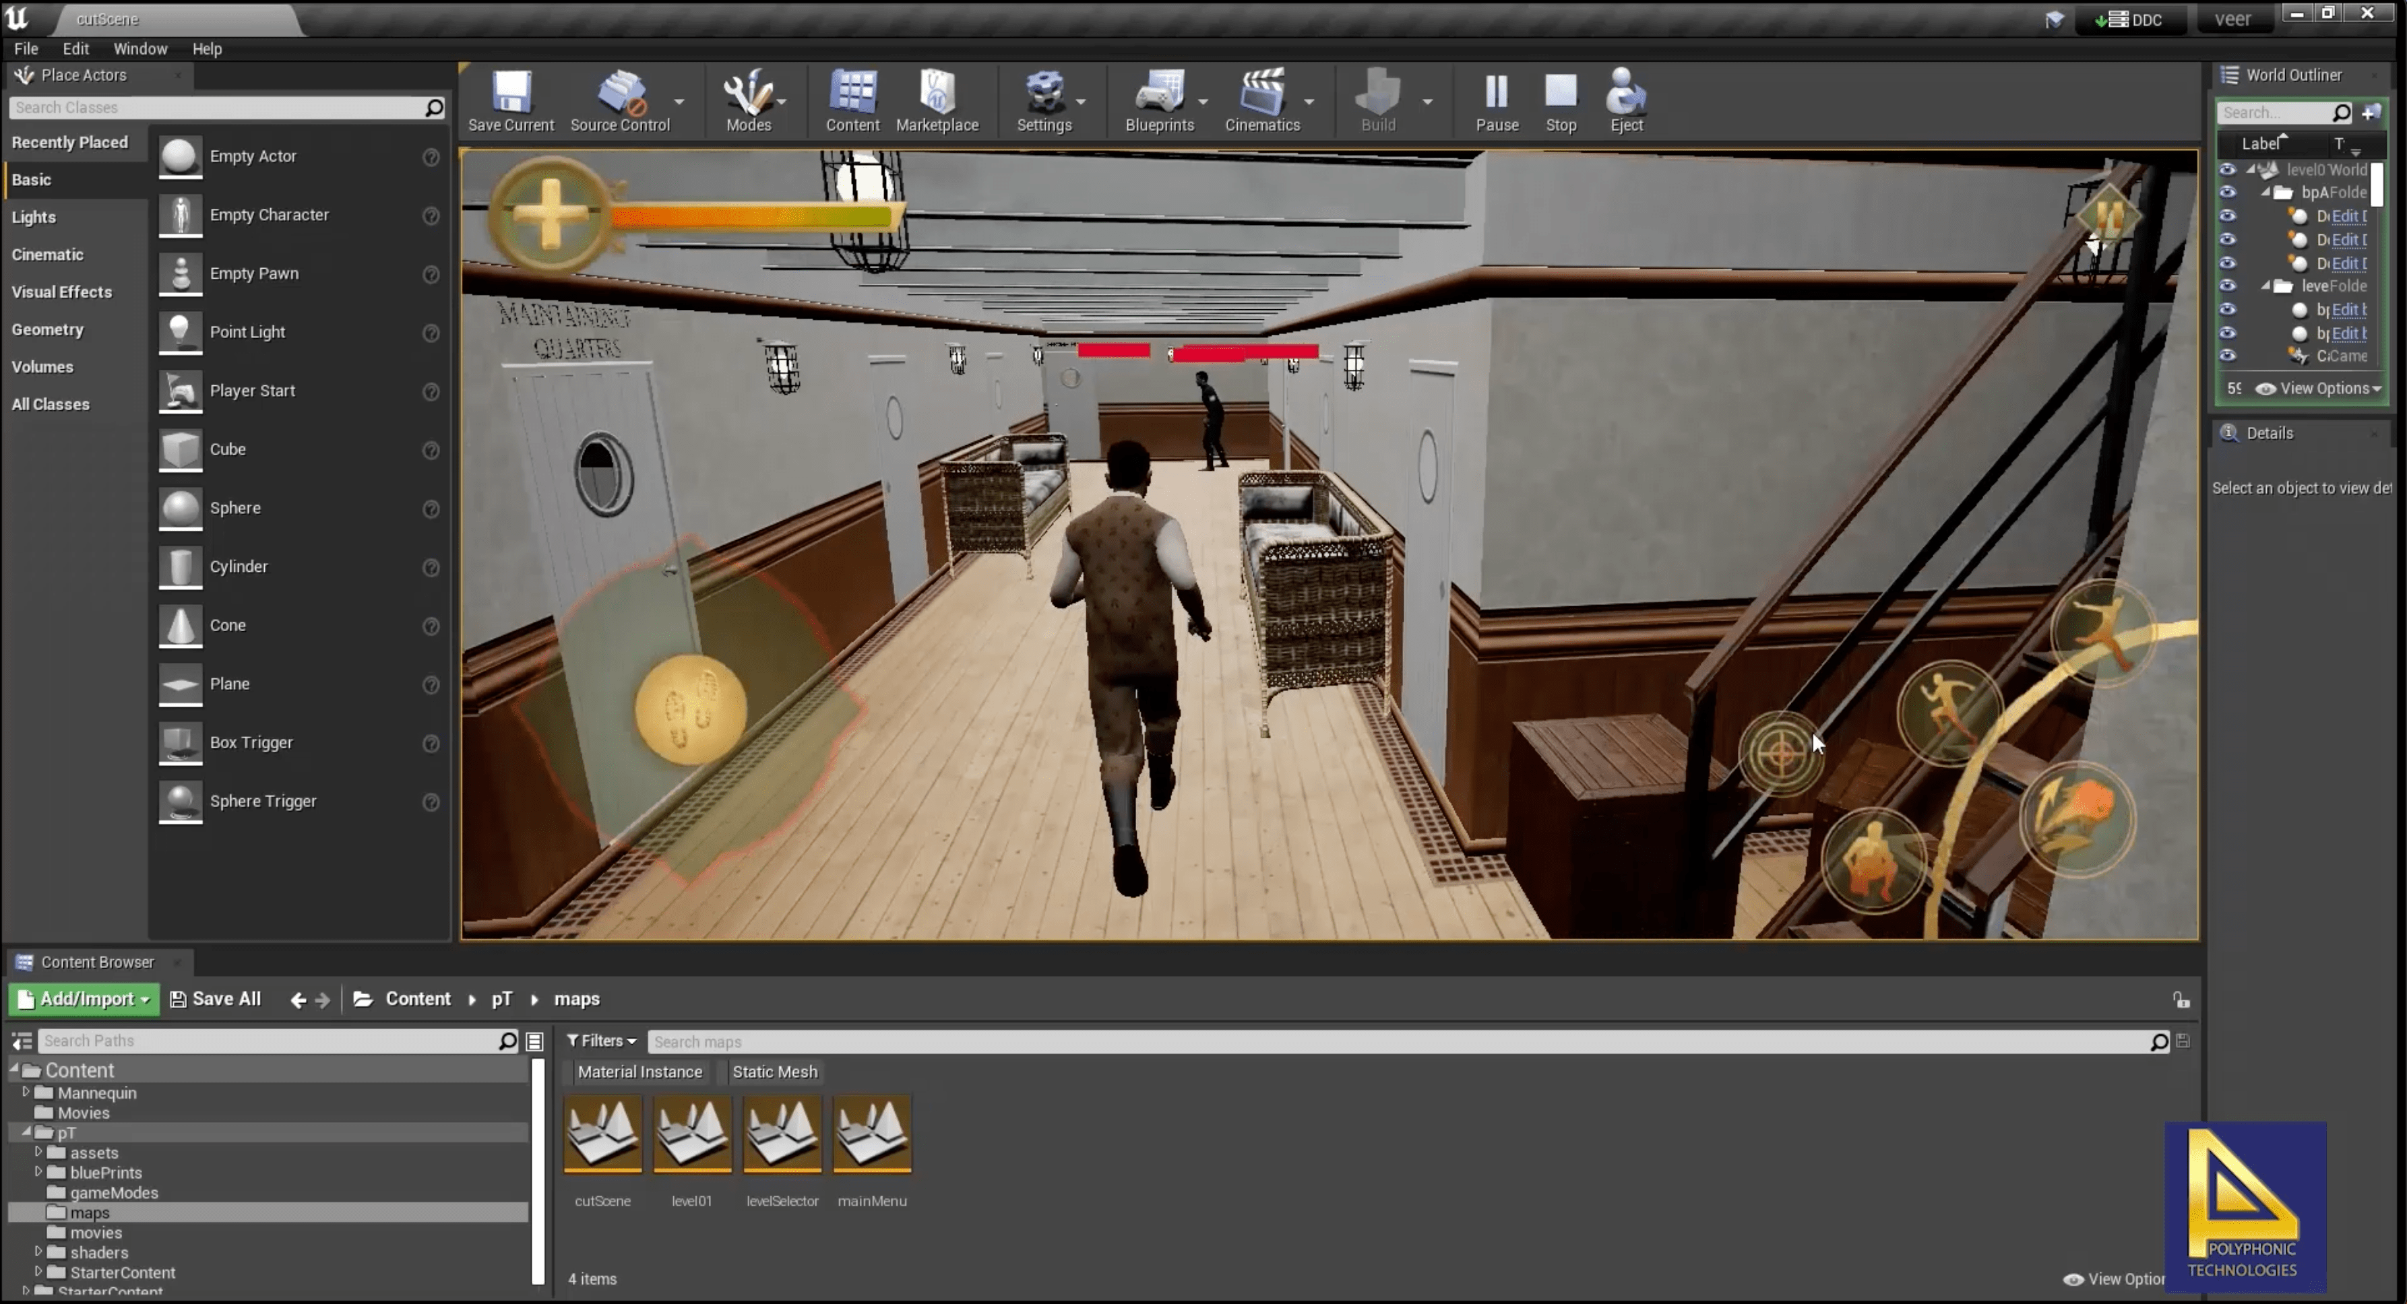Image resolution: width=2407 pixels, height=1304 pixels.
Task: Toggle the sources panel icon beside Search Paths
Action: 21,1041
